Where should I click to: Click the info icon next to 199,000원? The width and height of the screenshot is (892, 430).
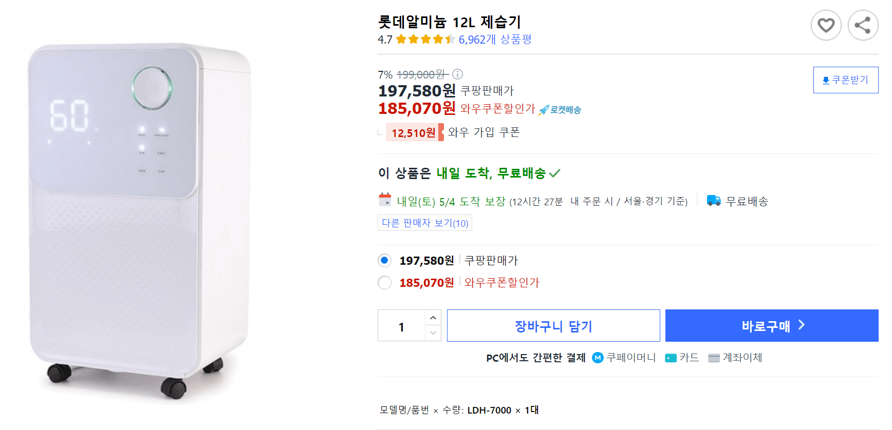[x=457, y=74]
